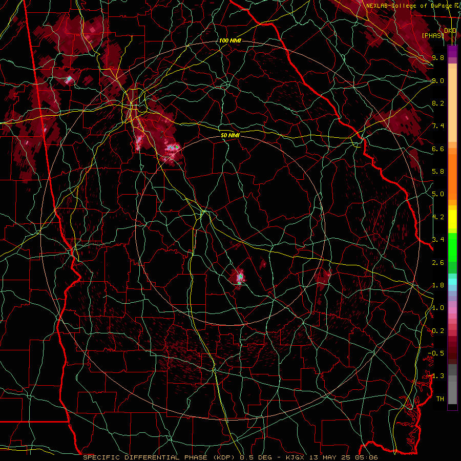Click the 13 MAY 25 date text
This screenshot has width=461, height=461.
click(x=331, y=457)
